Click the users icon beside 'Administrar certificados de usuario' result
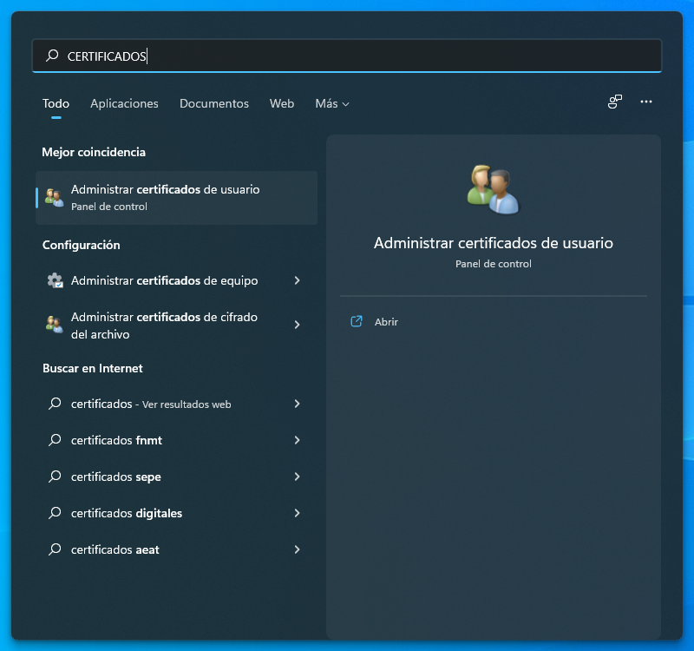The image size is (694, 651). (55, 198)
